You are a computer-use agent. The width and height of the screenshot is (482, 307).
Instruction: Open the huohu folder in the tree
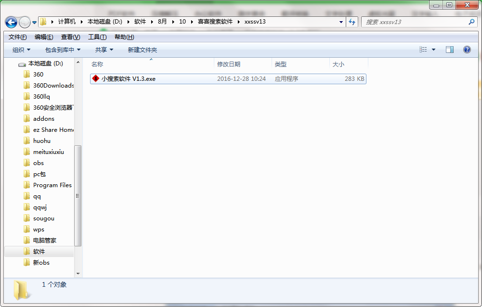tap(41, 141)
